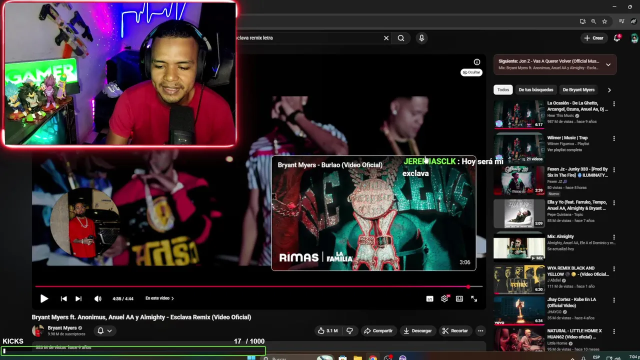Go to the previous video
Image resolution: width=640 pixels, height=360 pixels.
(63, 298)
